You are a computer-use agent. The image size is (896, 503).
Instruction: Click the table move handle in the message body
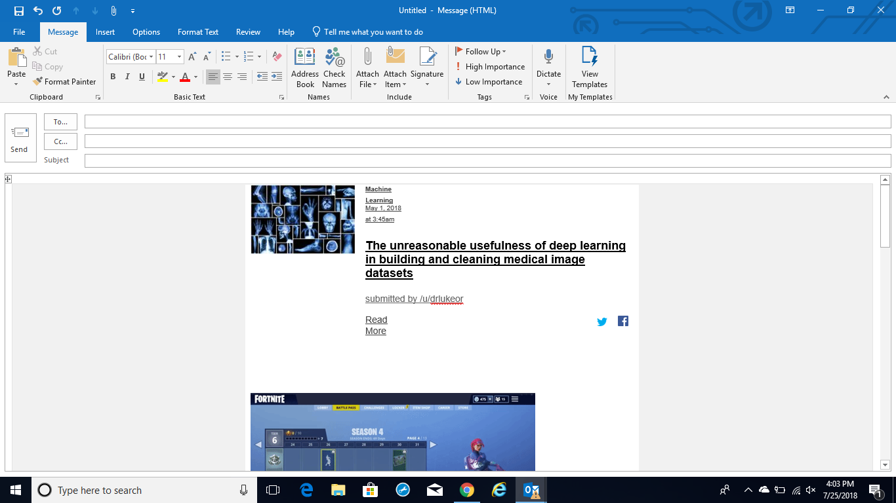click(8, 178)
